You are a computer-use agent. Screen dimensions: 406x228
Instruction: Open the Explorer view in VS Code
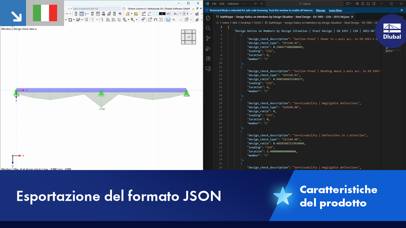click(x=208, y=18)
